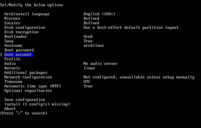This screenshot has height=128, width=201.
Task: Open Optional repositories entry
Action: tap(28, 91)
